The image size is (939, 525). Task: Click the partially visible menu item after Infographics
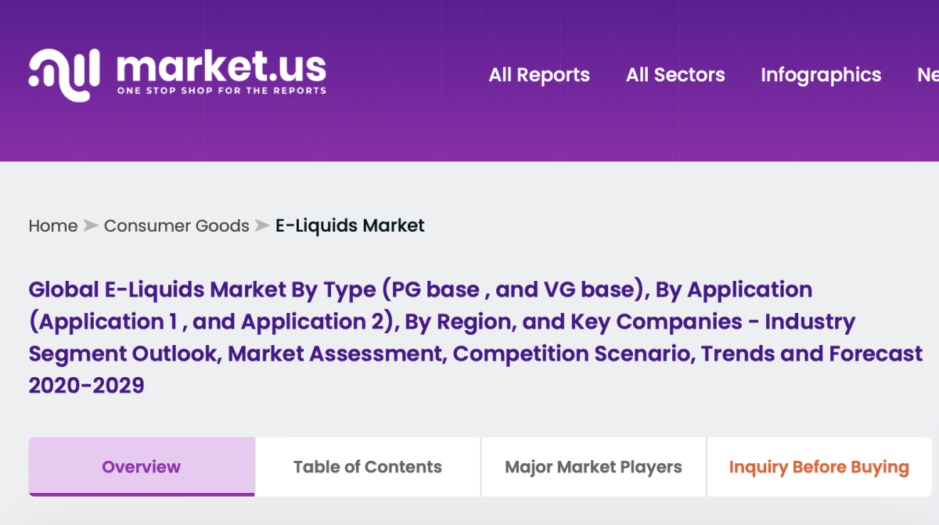click(927, 75)
